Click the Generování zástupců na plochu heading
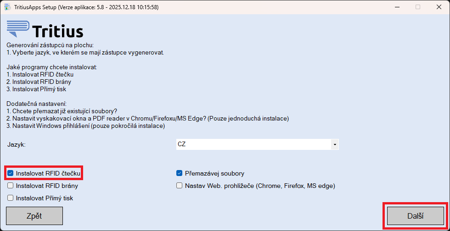The width and height of the screenshot is (450, 231). coord(50,45)
